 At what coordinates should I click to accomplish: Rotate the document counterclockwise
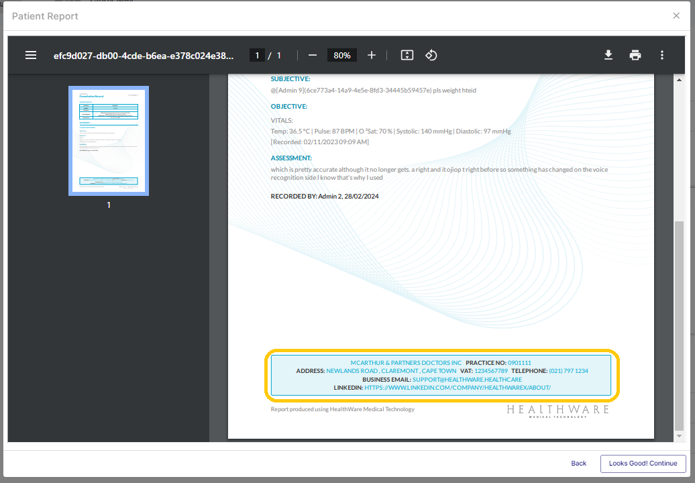[x=431, y=55]
